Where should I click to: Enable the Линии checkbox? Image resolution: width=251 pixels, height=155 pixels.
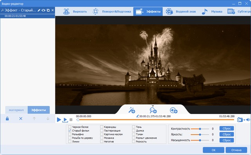tap(70, 141)
